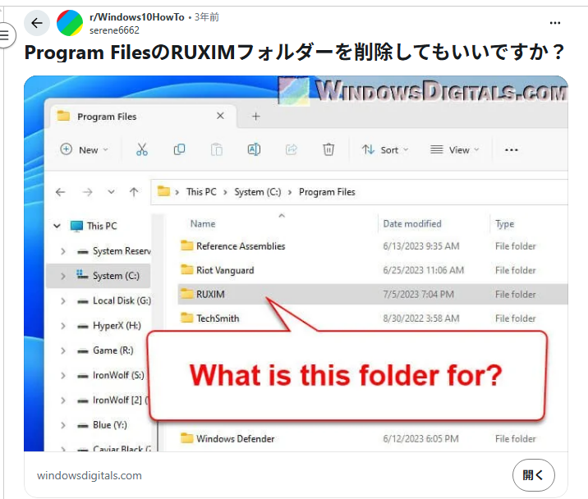Click the Copy icon in Explorer toolbar

179,149
